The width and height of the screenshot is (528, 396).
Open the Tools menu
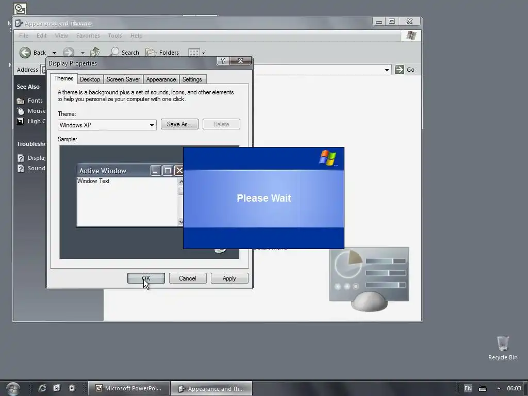tap(115, 36)
